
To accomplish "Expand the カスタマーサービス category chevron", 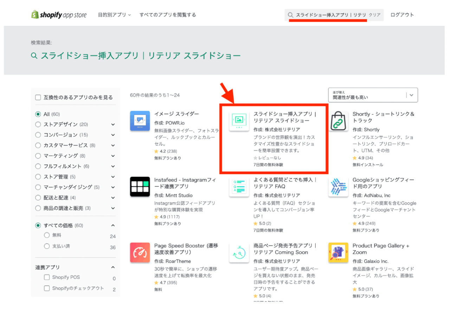I will click(x=113, y=145).
